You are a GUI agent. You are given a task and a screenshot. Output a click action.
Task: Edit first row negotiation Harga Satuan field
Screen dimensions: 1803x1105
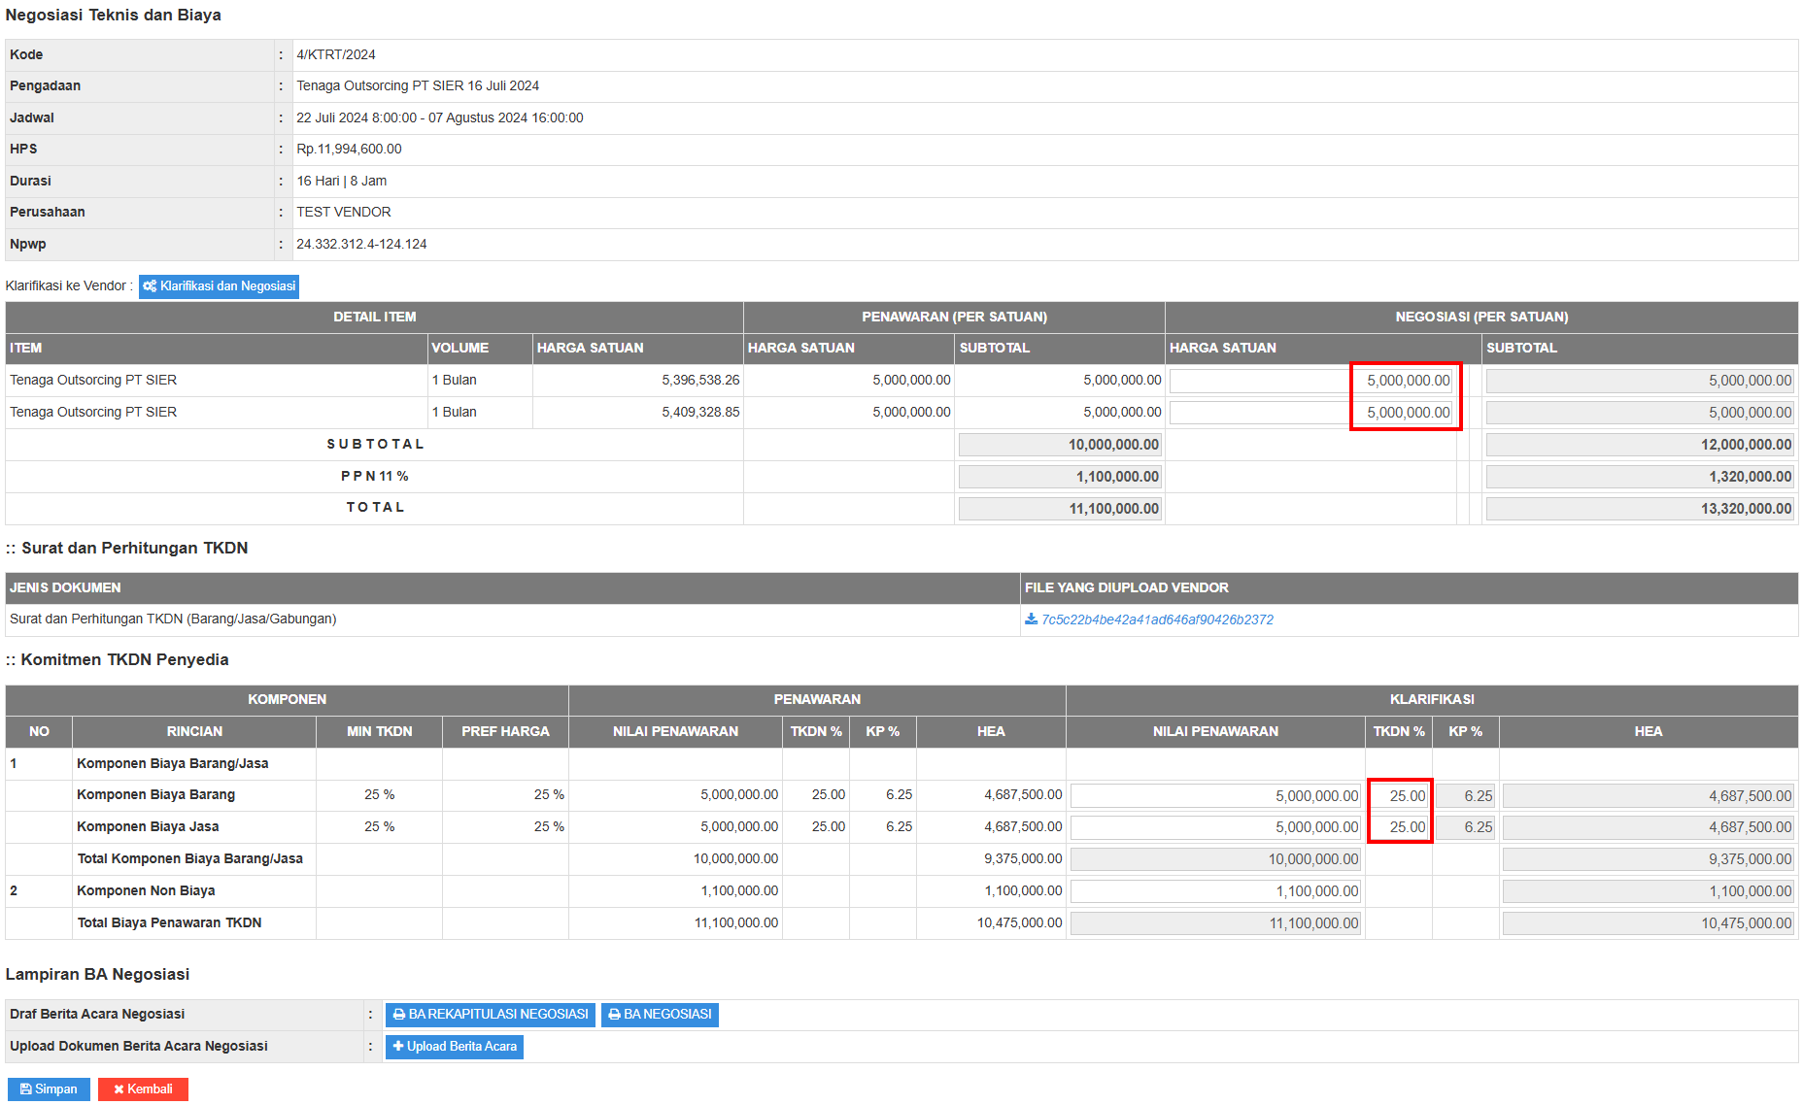coord(1310,381)
